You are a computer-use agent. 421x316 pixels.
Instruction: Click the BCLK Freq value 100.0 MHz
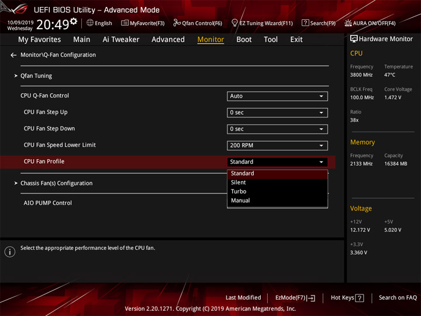tap(362, 98)
